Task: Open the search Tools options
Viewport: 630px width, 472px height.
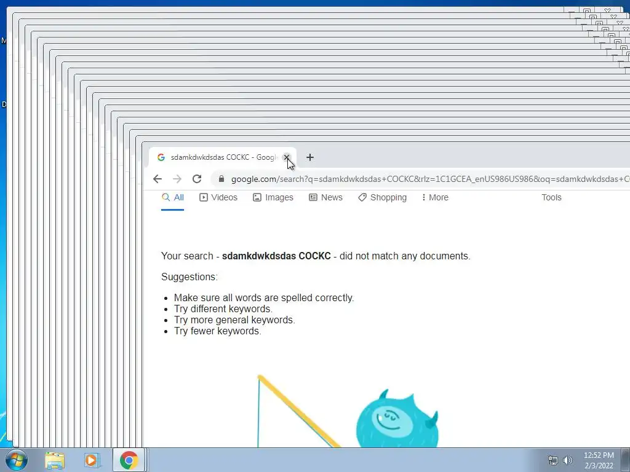Action: pos(551,197)
